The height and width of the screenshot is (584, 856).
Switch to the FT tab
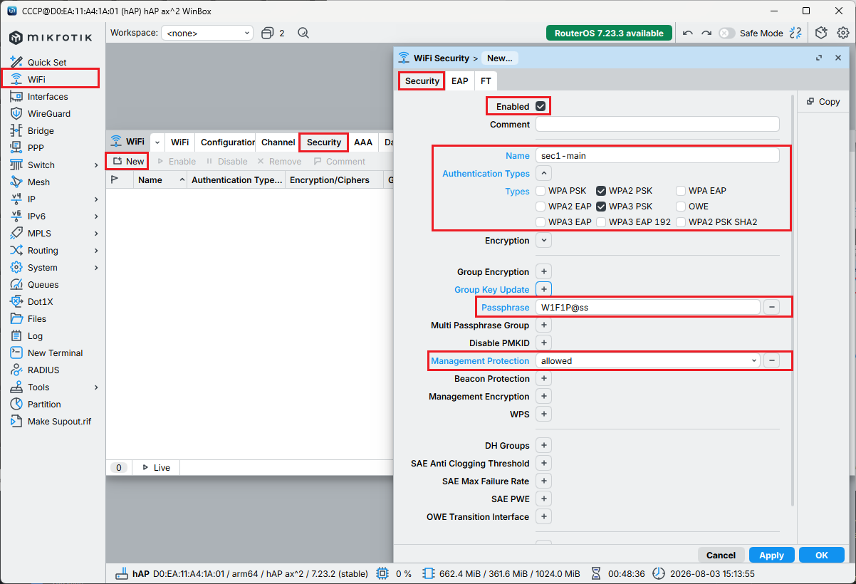click(485, 81)
